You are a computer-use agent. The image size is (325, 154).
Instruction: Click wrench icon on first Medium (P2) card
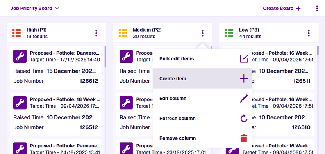tap(126, 56)
